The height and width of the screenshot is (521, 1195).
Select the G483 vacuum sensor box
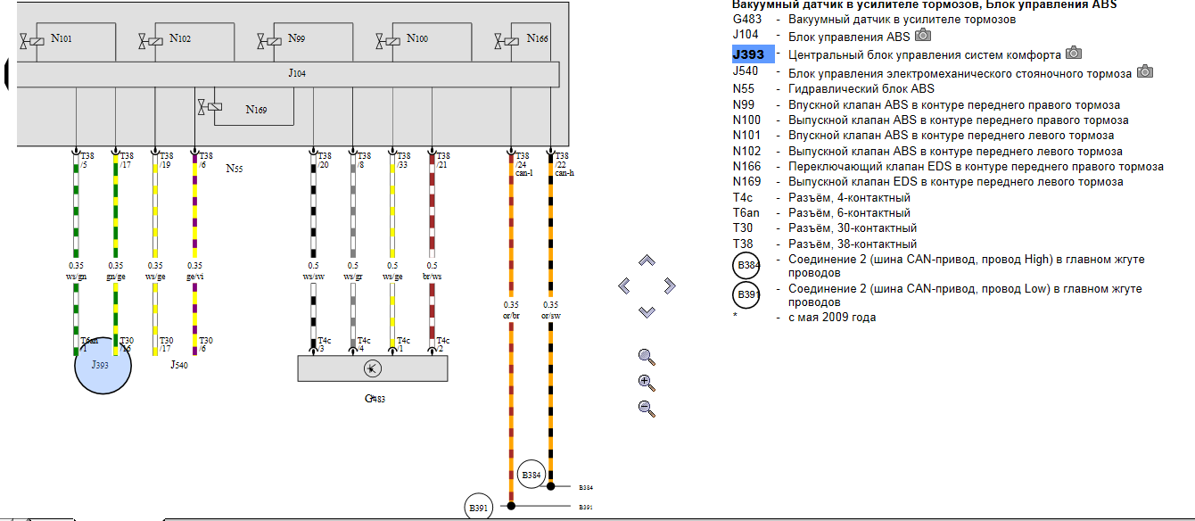pyautogui.click(x=372, y=368)
